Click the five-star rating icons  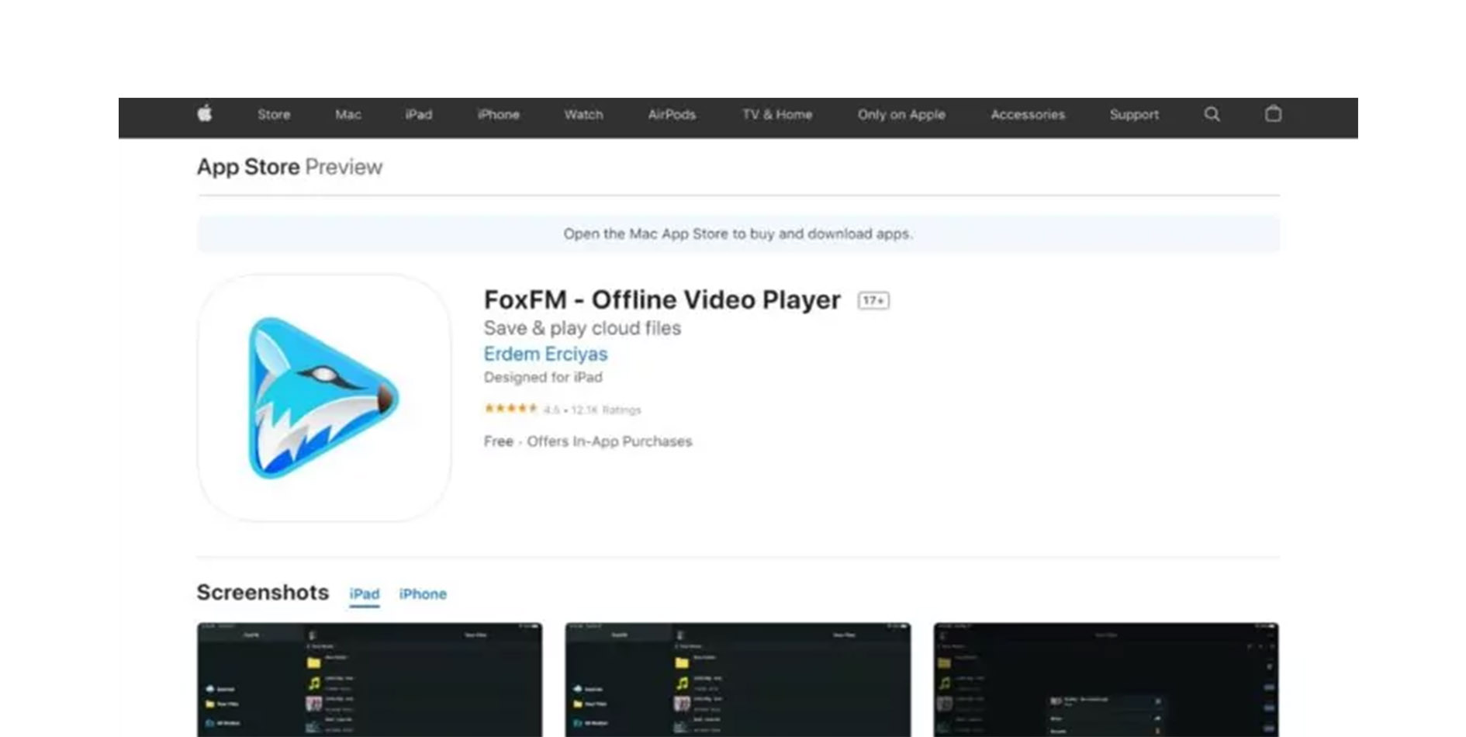tap(510, 409)
